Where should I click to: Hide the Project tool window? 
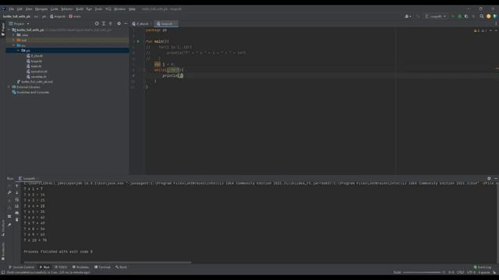(x=126, y=24)
